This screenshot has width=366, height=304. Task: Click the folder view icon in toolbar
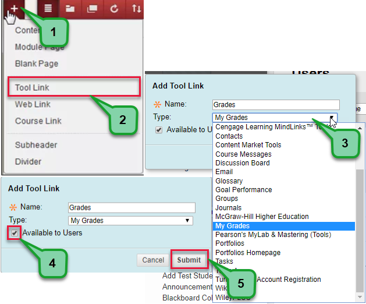70,9
